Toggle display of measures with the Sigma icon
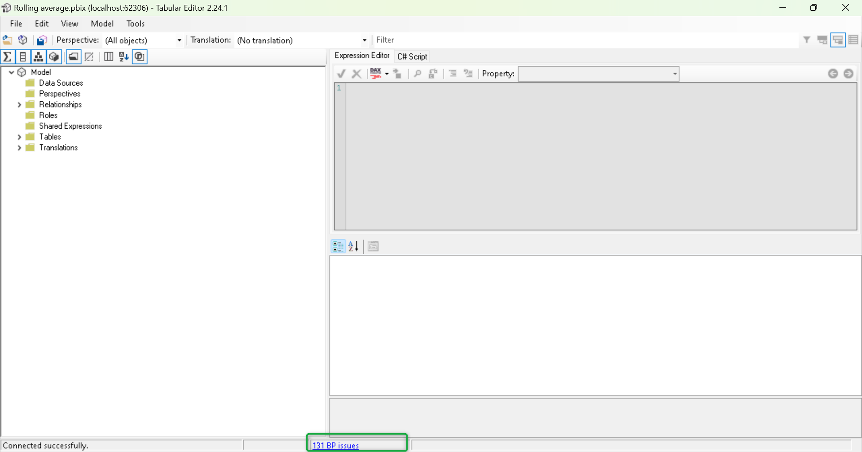Viewport: 862px width, 452px height. pyautogui.click(x=7, y=56)
